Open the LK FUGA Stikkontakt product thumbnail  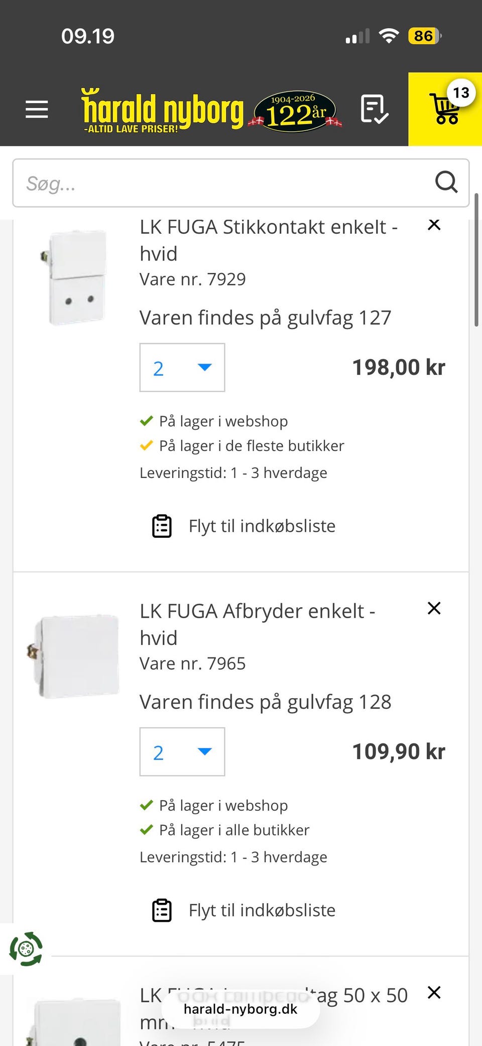[x=76, y=277]
